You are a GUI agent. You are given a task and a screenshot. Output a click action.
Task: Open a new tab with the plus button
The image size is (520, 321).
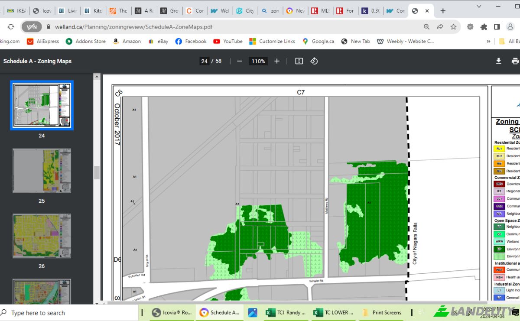point(443,11)
